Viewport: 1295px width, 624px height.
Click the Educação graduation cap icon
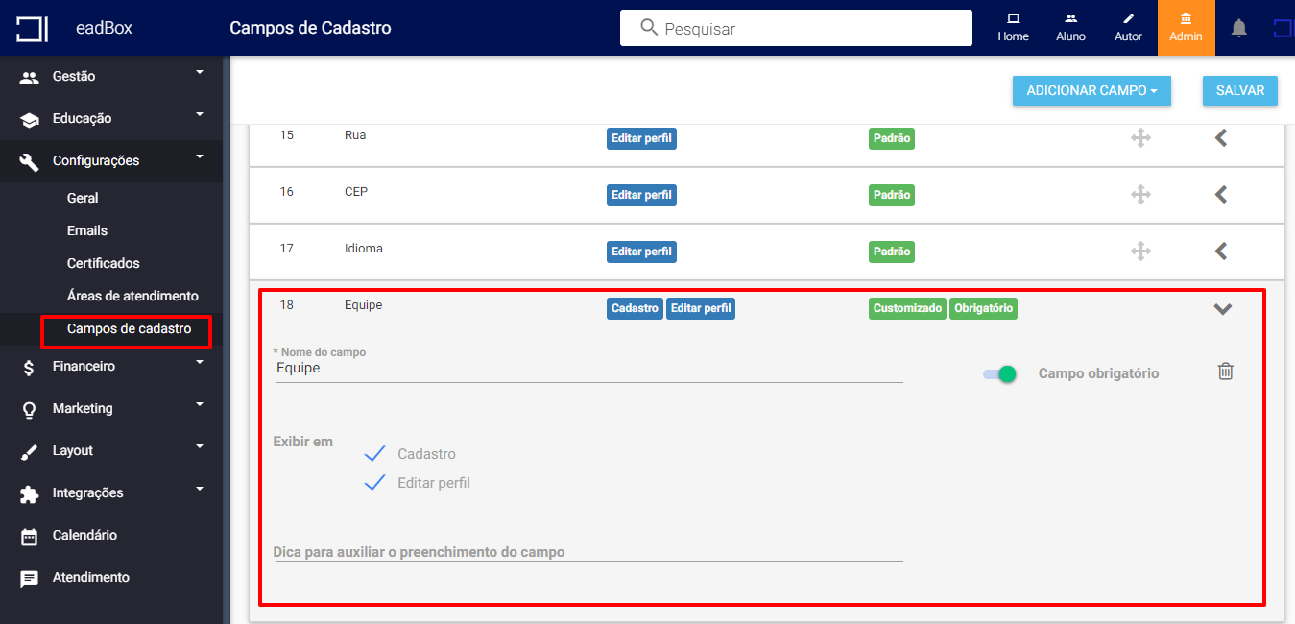pyautogui.click(x=30, y=119)
